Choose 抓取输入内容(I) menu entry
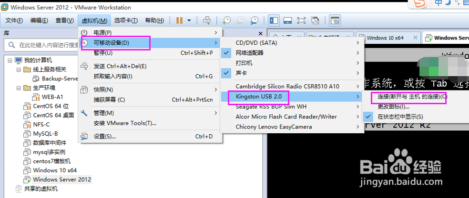The width and height of the screenshot is (469, 198). coord(150,77)
